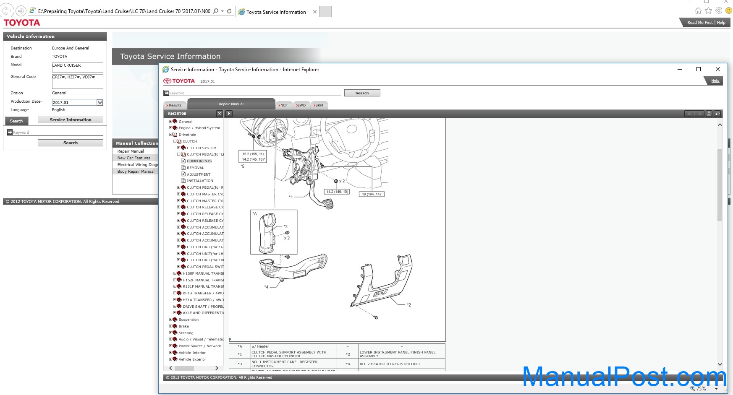Switch to the Results tab
733x395 pixels.
click(x=175, y=105)
